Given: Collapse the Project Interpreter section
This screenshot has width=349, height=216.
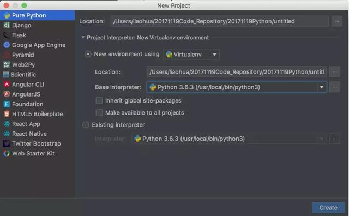Looking at the screenshot, I should click(x=83, y=38).
